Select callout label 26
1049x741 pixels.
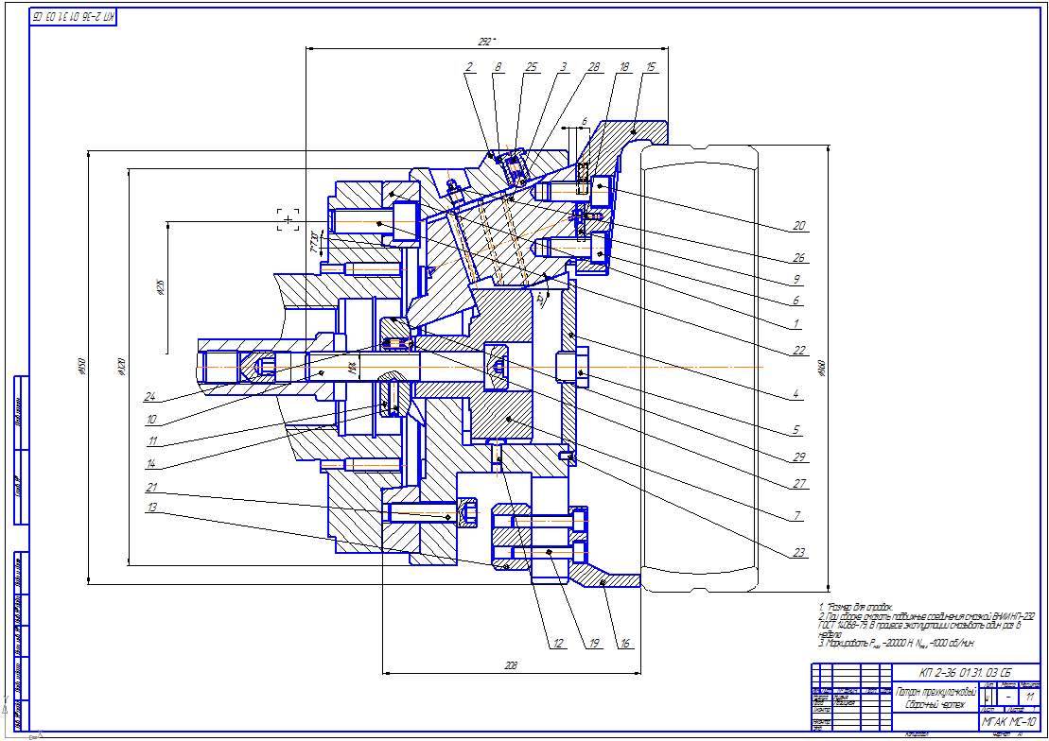click(798, 258)
